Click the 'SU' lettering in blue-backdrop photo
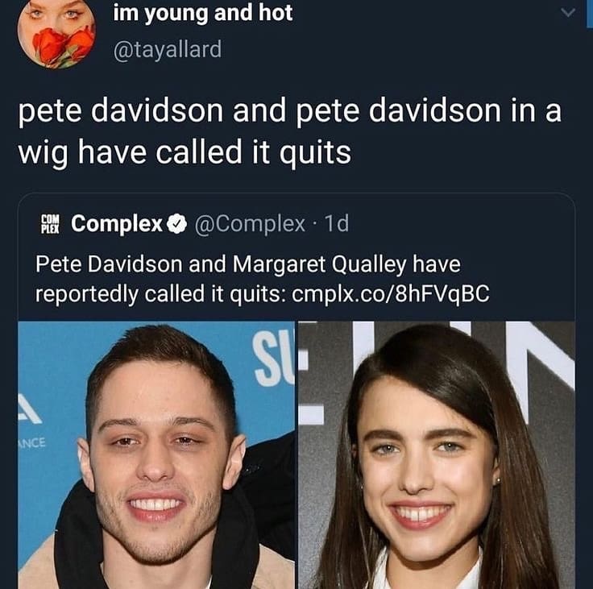593x589 pixels. [x=274, y=359]
